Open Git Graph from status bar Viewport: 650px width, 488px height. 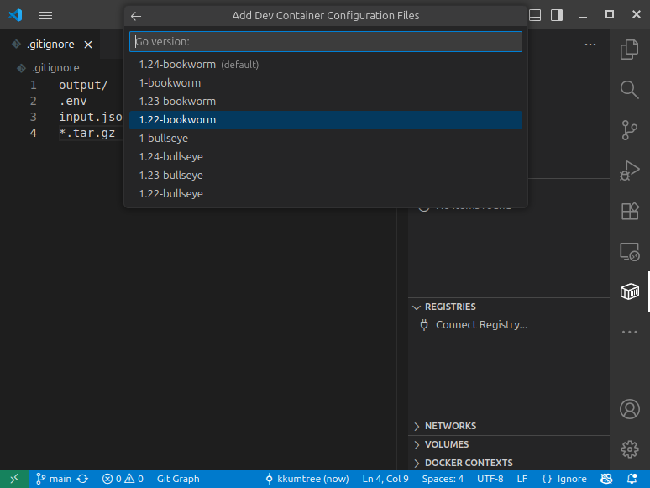[x=178, y=479]
